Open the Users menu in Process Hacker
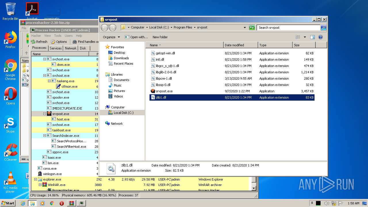The image size is (368, 207). coord(68,36)
